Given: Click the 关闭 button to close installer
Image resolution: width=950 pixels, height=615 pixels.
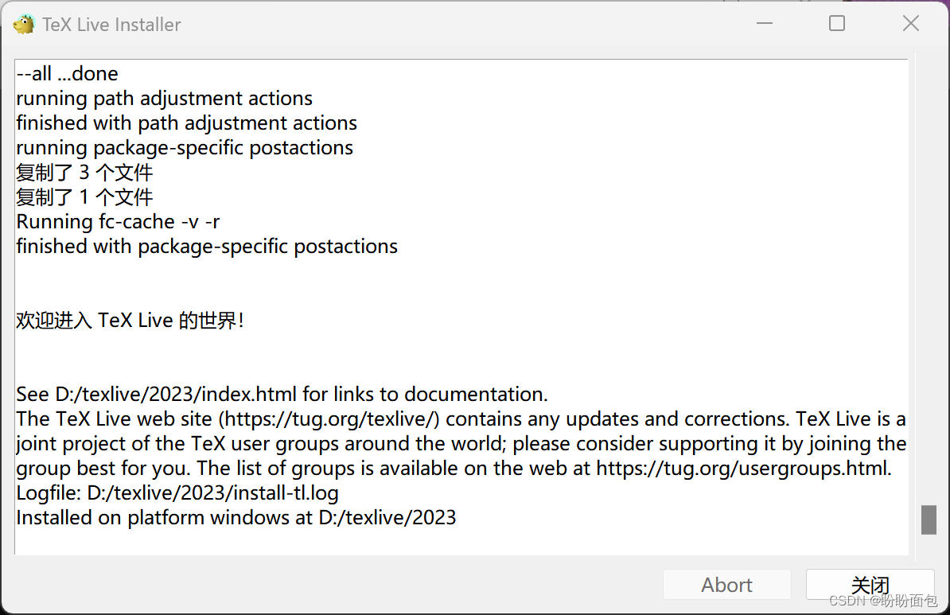Looking at the screenshot, I should click(x=870, y=585).
